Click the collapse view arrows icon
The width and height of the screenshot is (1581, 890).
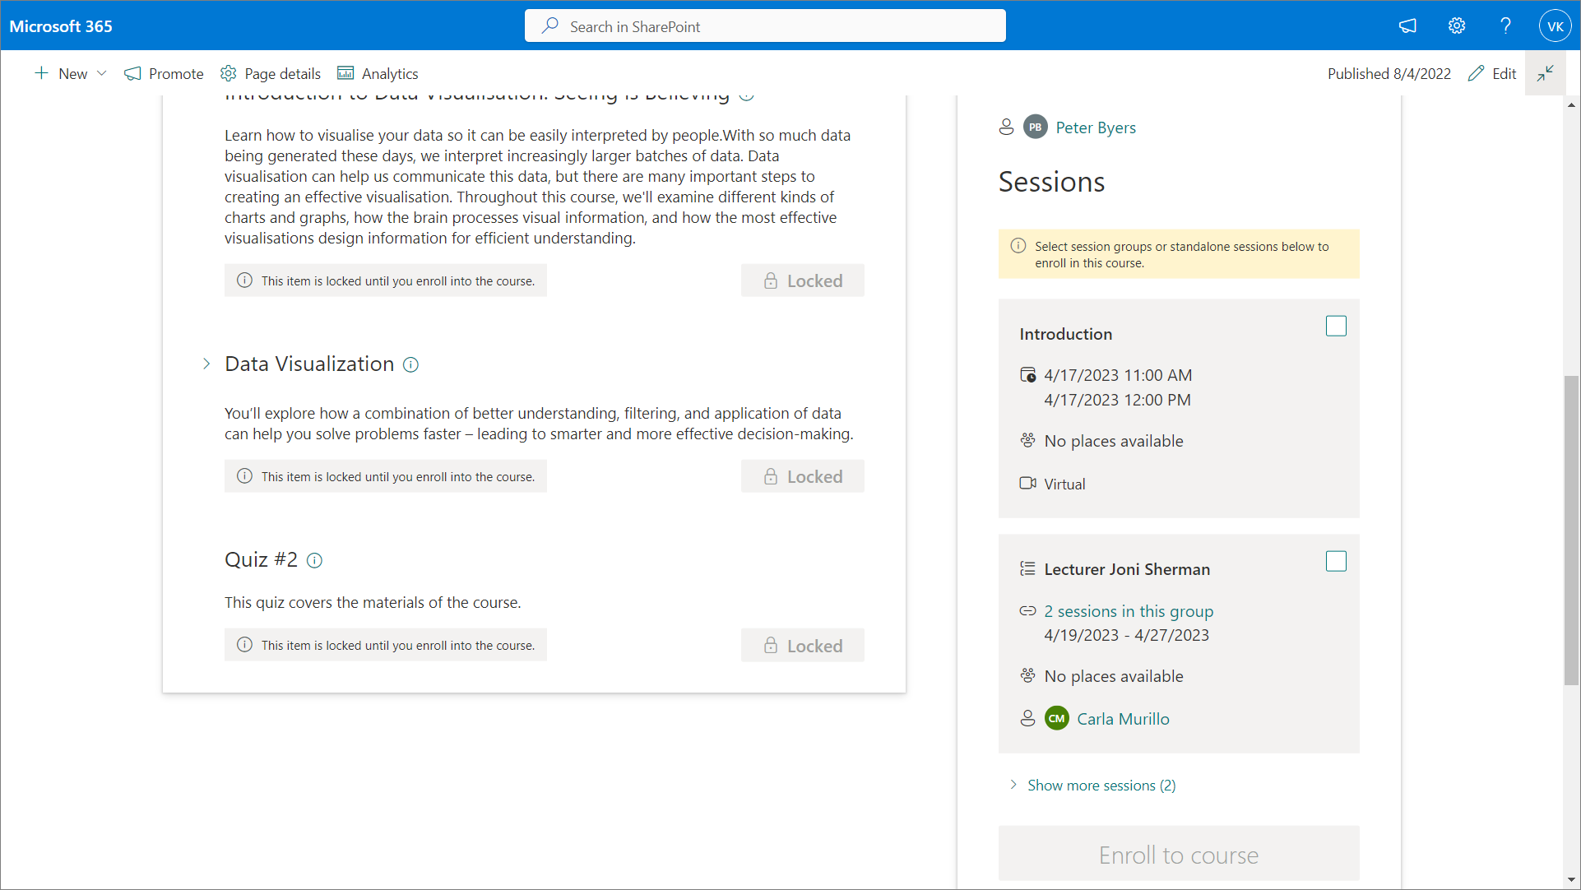coord(1545,73)
